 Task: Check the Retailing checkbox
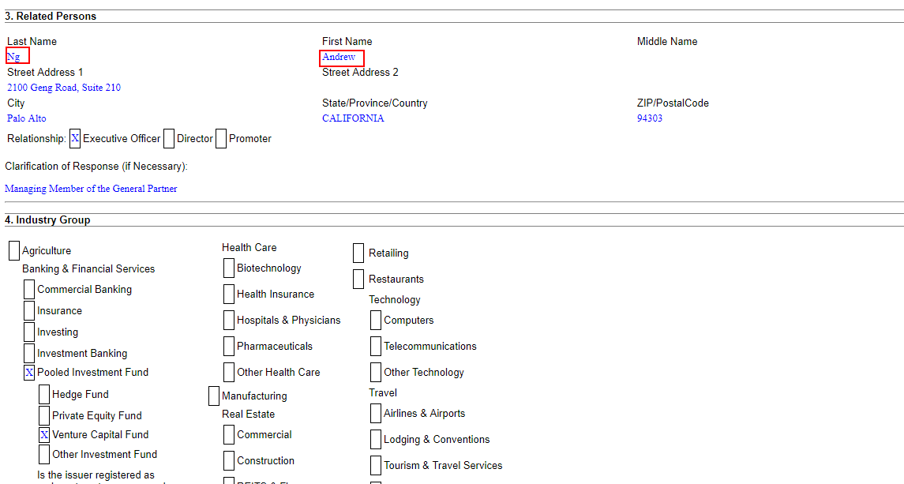pos(358,253)
